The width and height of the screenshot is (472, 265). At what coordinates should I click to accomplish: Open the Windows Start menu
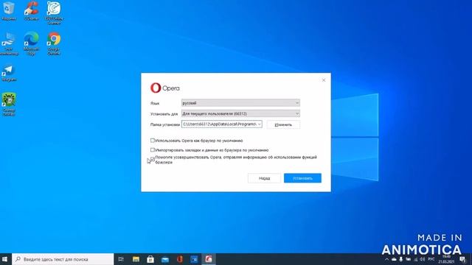(5, 259)
